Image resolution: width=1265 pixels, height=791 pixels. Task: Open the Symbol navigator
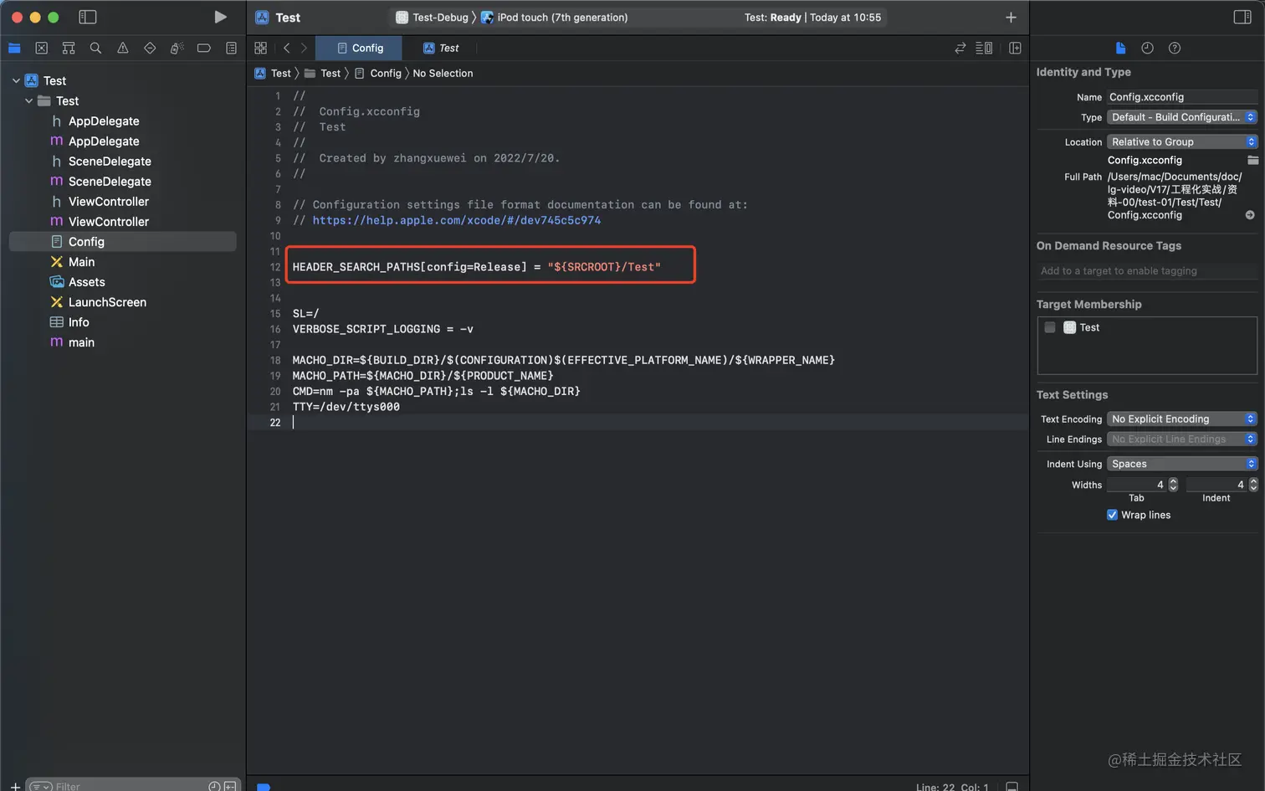(69, 49)
